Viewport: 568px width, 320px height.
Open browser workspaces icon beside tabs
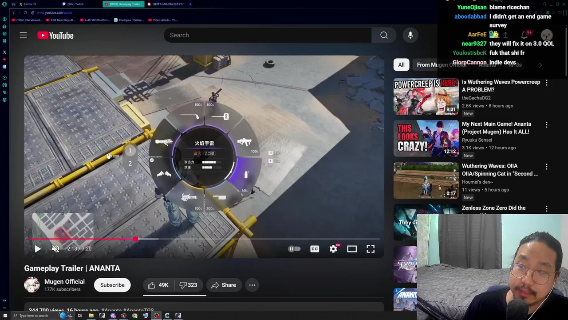tap(13, 4)
